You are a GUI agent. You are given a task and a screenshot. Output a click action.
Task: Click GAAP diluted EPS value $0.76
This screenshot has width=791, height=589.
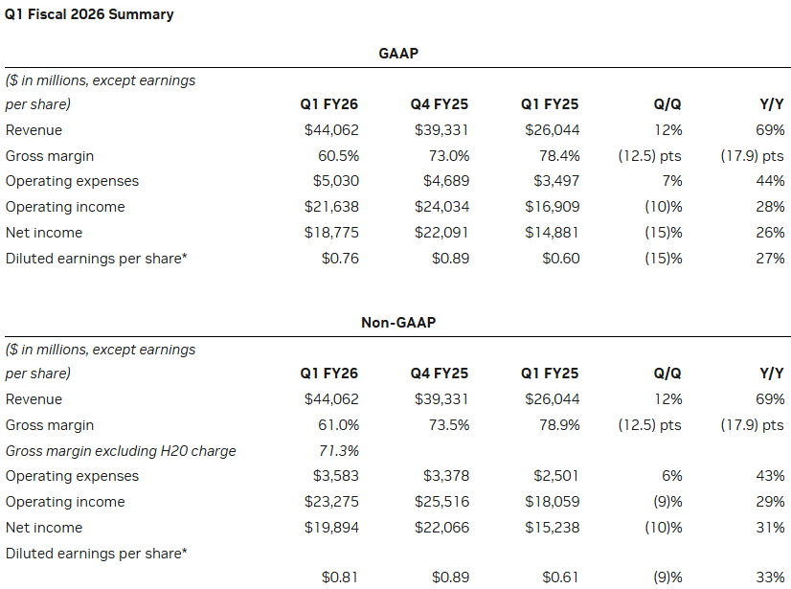[x=338, y=259]
